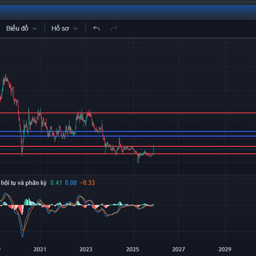Expand the Hồ sơ dropdown
The height and width of the screenshot is (256, 256).
(x=61, y=29)
